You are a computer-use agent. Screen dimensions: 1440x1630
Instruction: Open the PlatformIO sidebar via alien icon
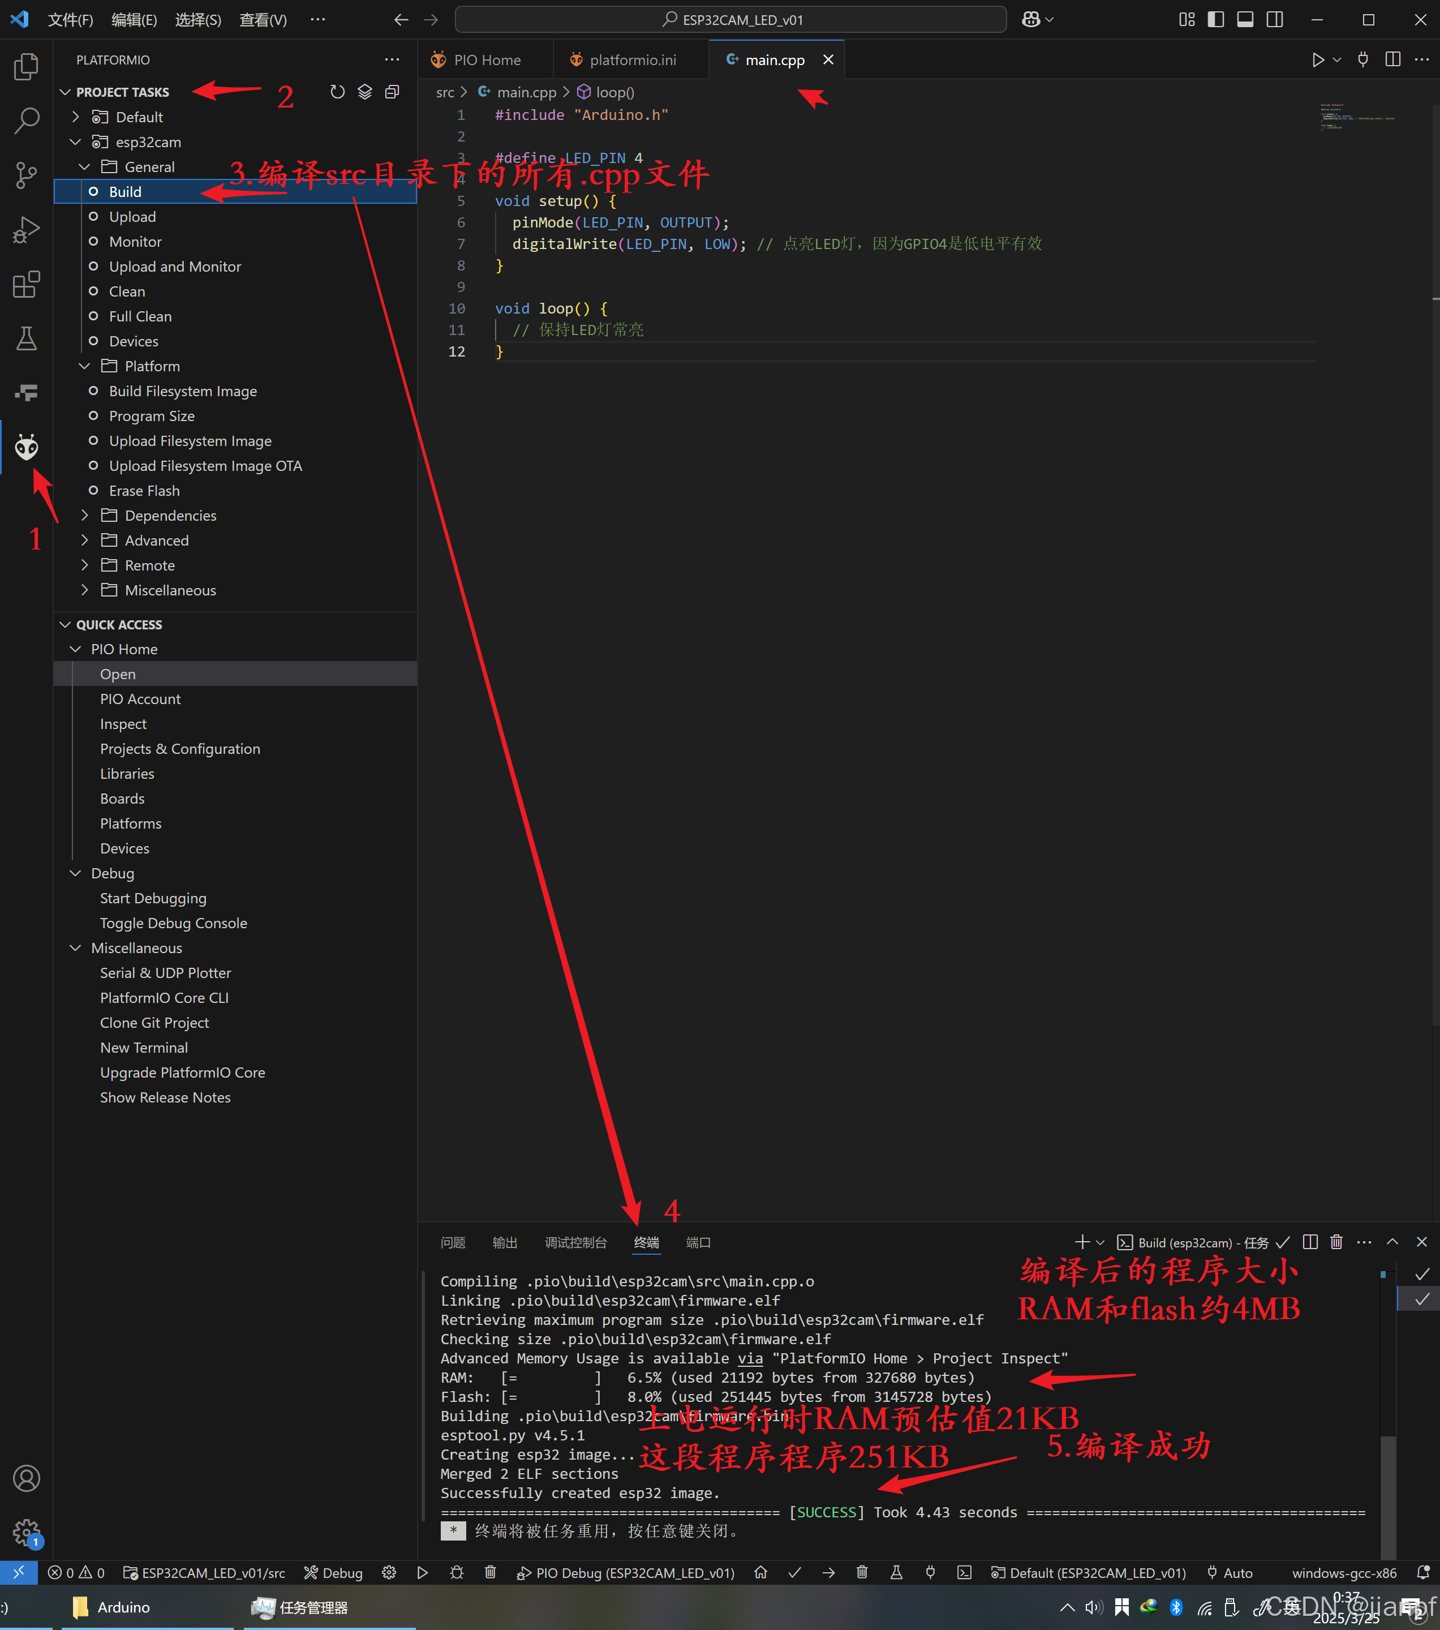(27, 447)
